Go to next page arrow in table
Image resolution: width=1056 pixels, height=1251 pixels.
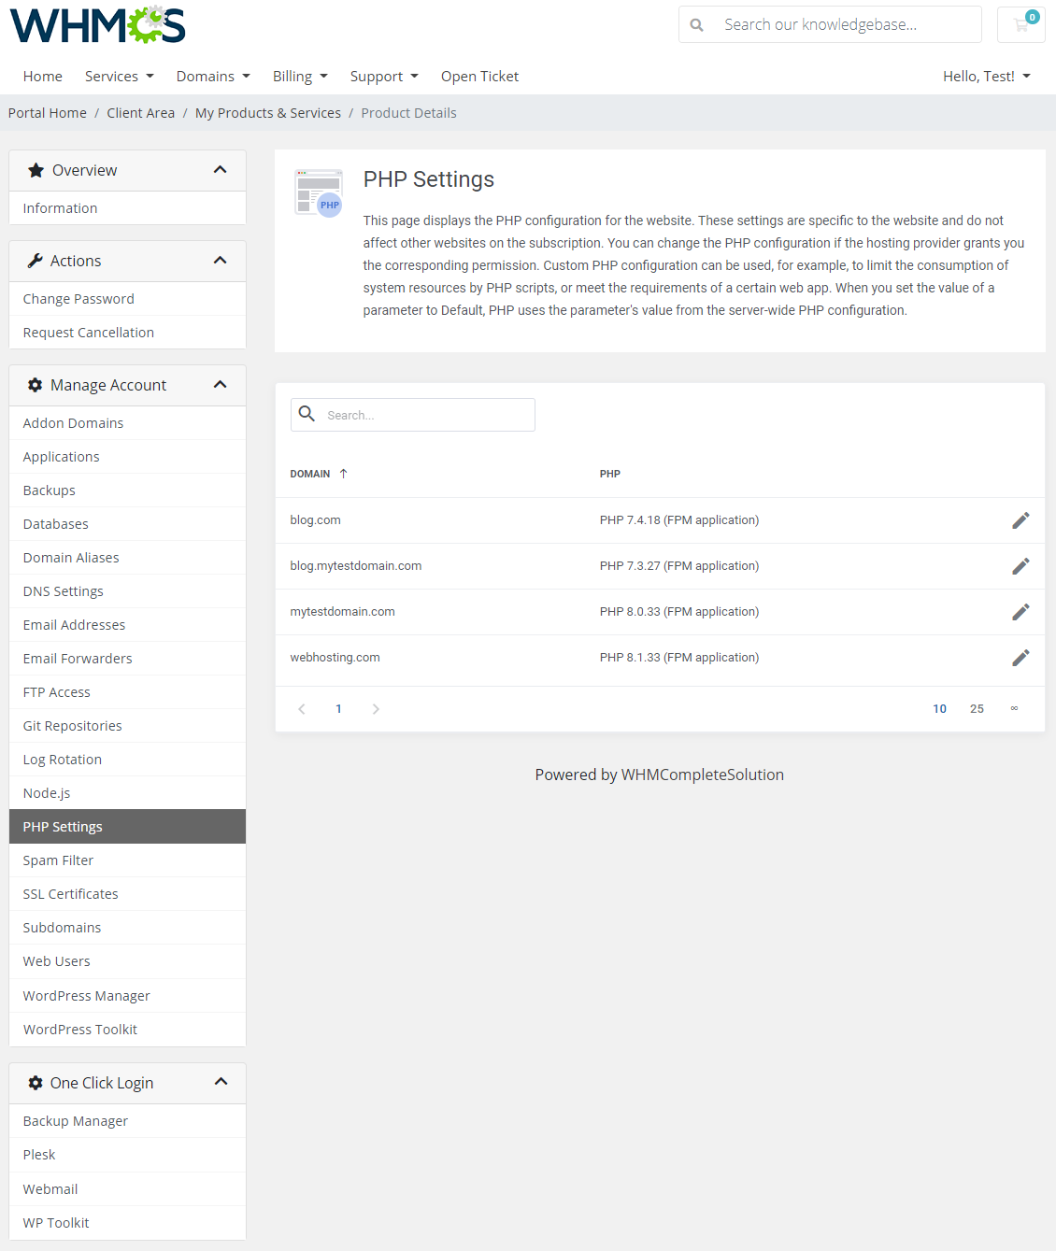tap(376, 709)
